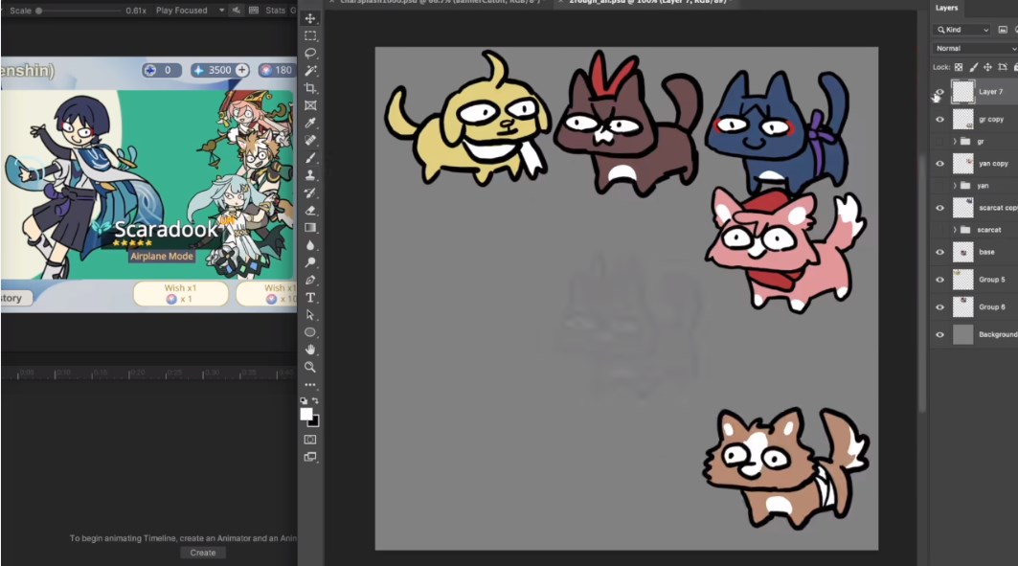The width and height of the screenshot is (1018, 566).
Task: Hide the base layer
Action: (939, 252)
